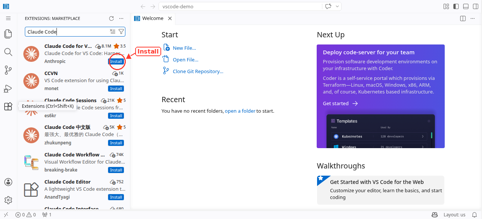Open the Claude Code Workflow extension title

75,155
